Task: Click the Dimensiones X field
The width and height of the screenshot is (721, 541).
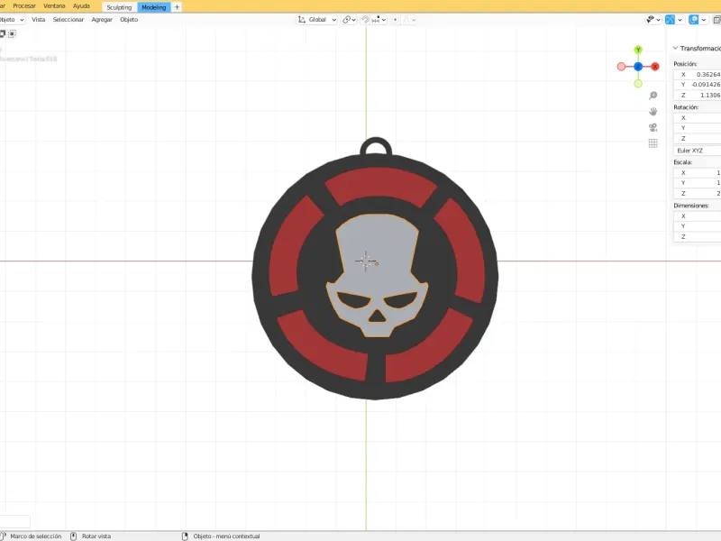Action: point(697,216)
